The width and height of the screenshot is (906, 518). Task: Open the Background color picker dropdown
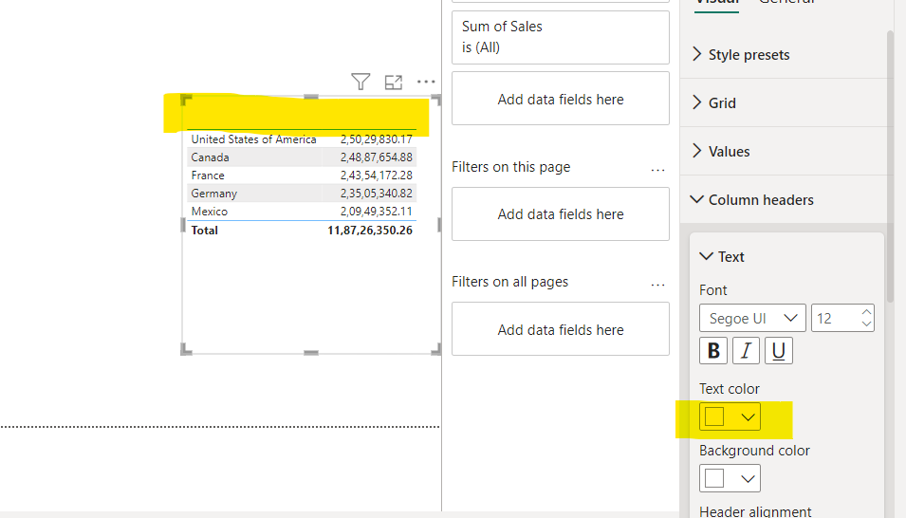[x=730, y=478]
